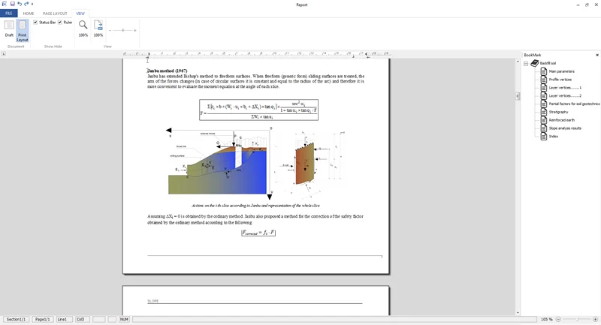The height and width of the screenshot is (325, 601).
Task: Open quick access toolbar customize dropdown
Action: click(32, 5)
